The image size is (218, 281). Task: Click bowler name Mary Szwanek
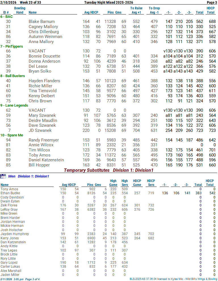pos(42,115)
